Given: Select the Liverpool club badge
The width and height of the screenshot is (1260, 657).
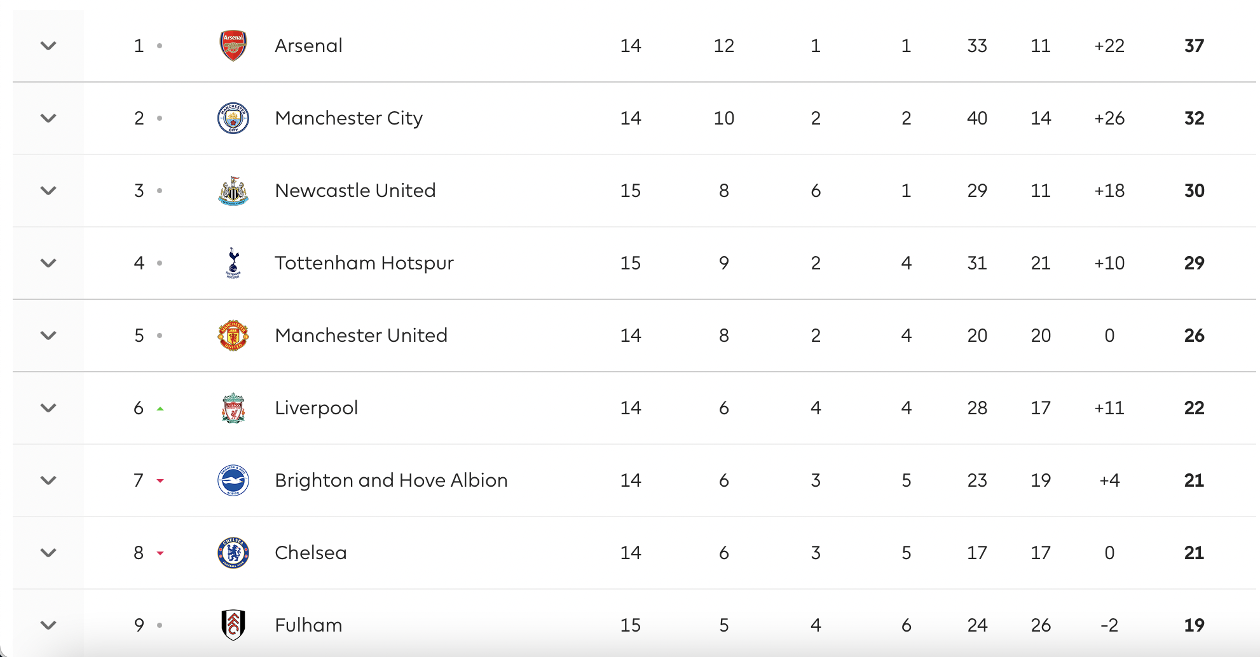Looking at the screenshot, I should [x=233, y=408].
